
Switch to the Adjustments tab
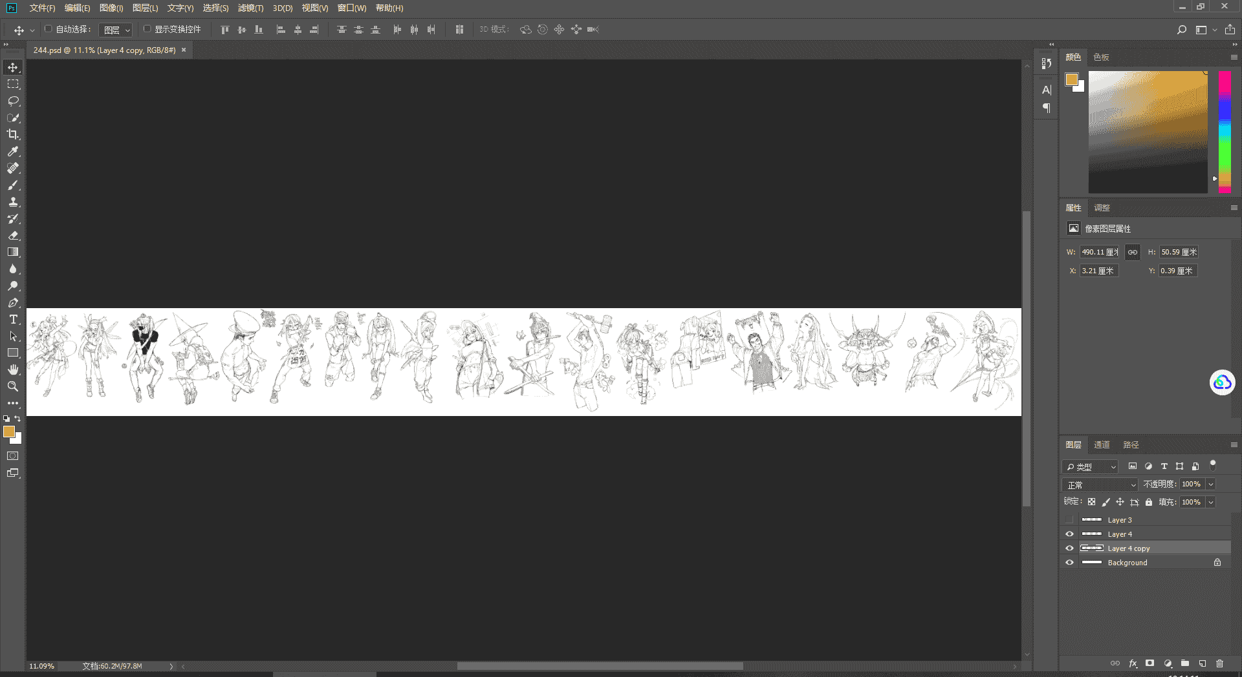click(x=1102, y=208)
